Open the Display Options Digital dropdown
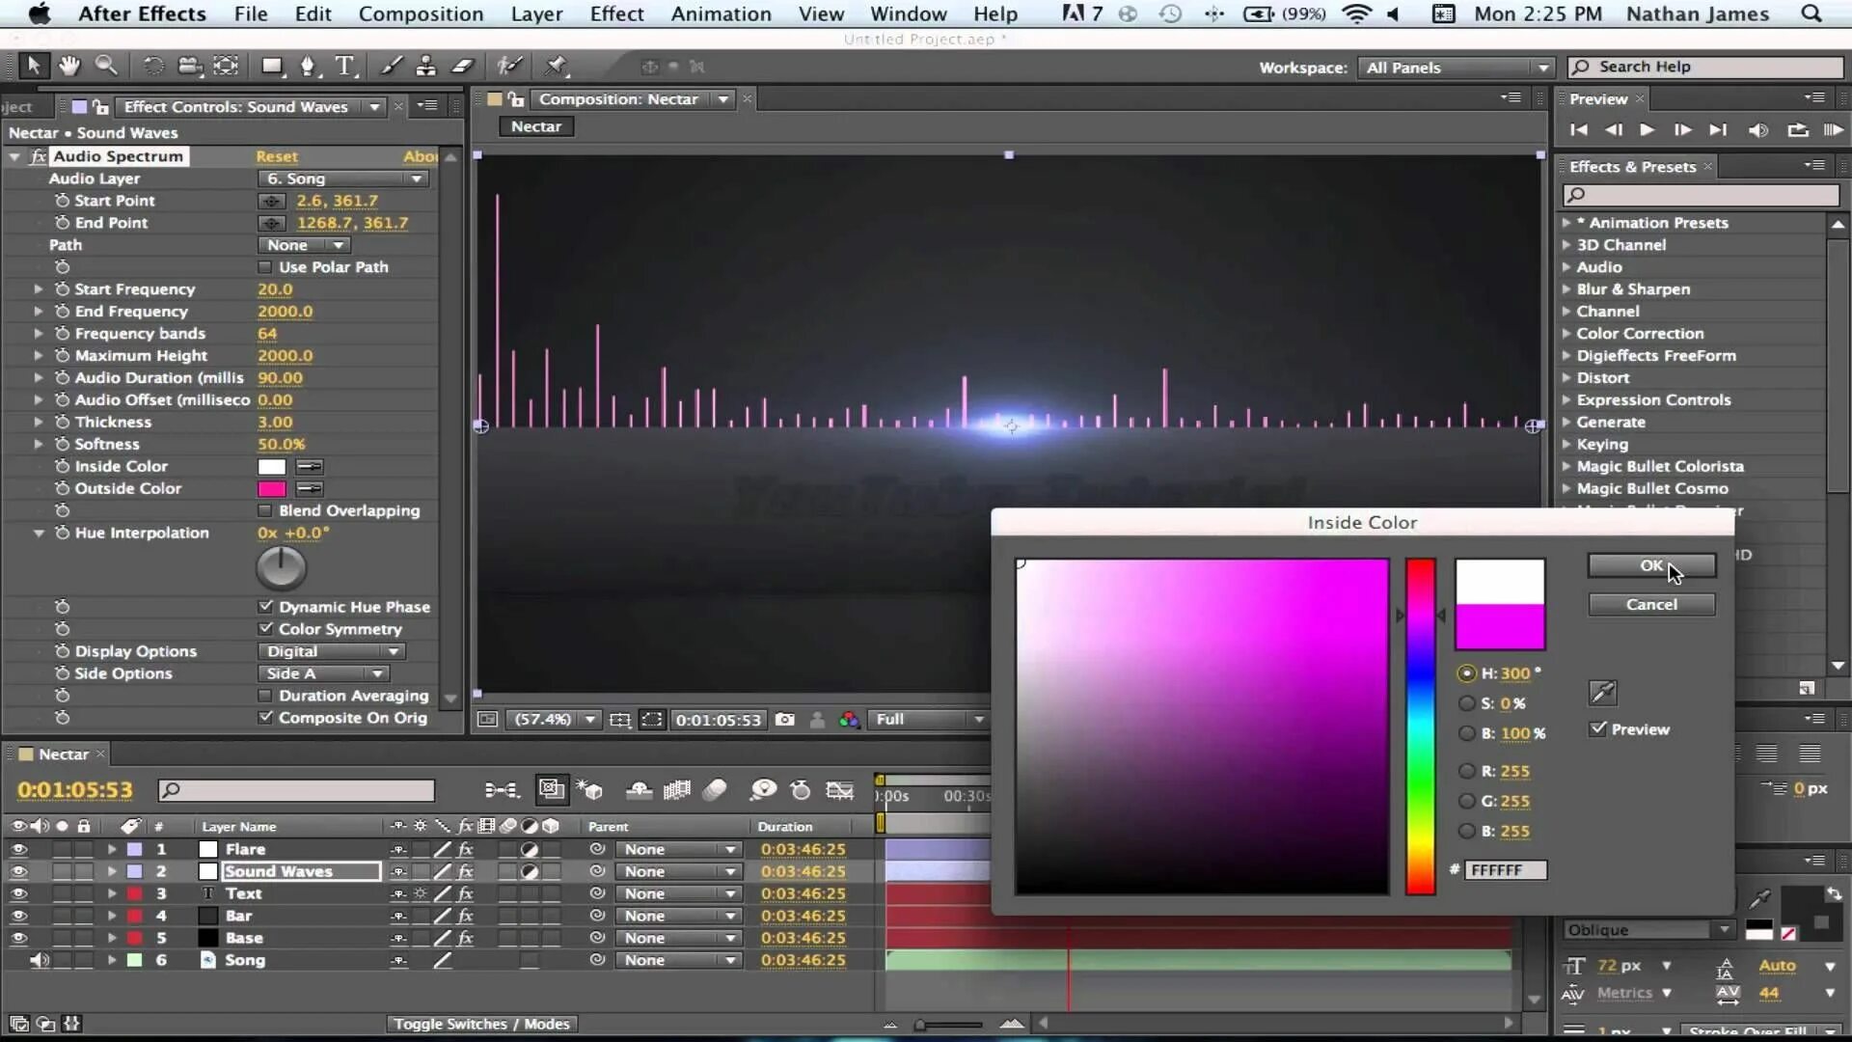 331,651
